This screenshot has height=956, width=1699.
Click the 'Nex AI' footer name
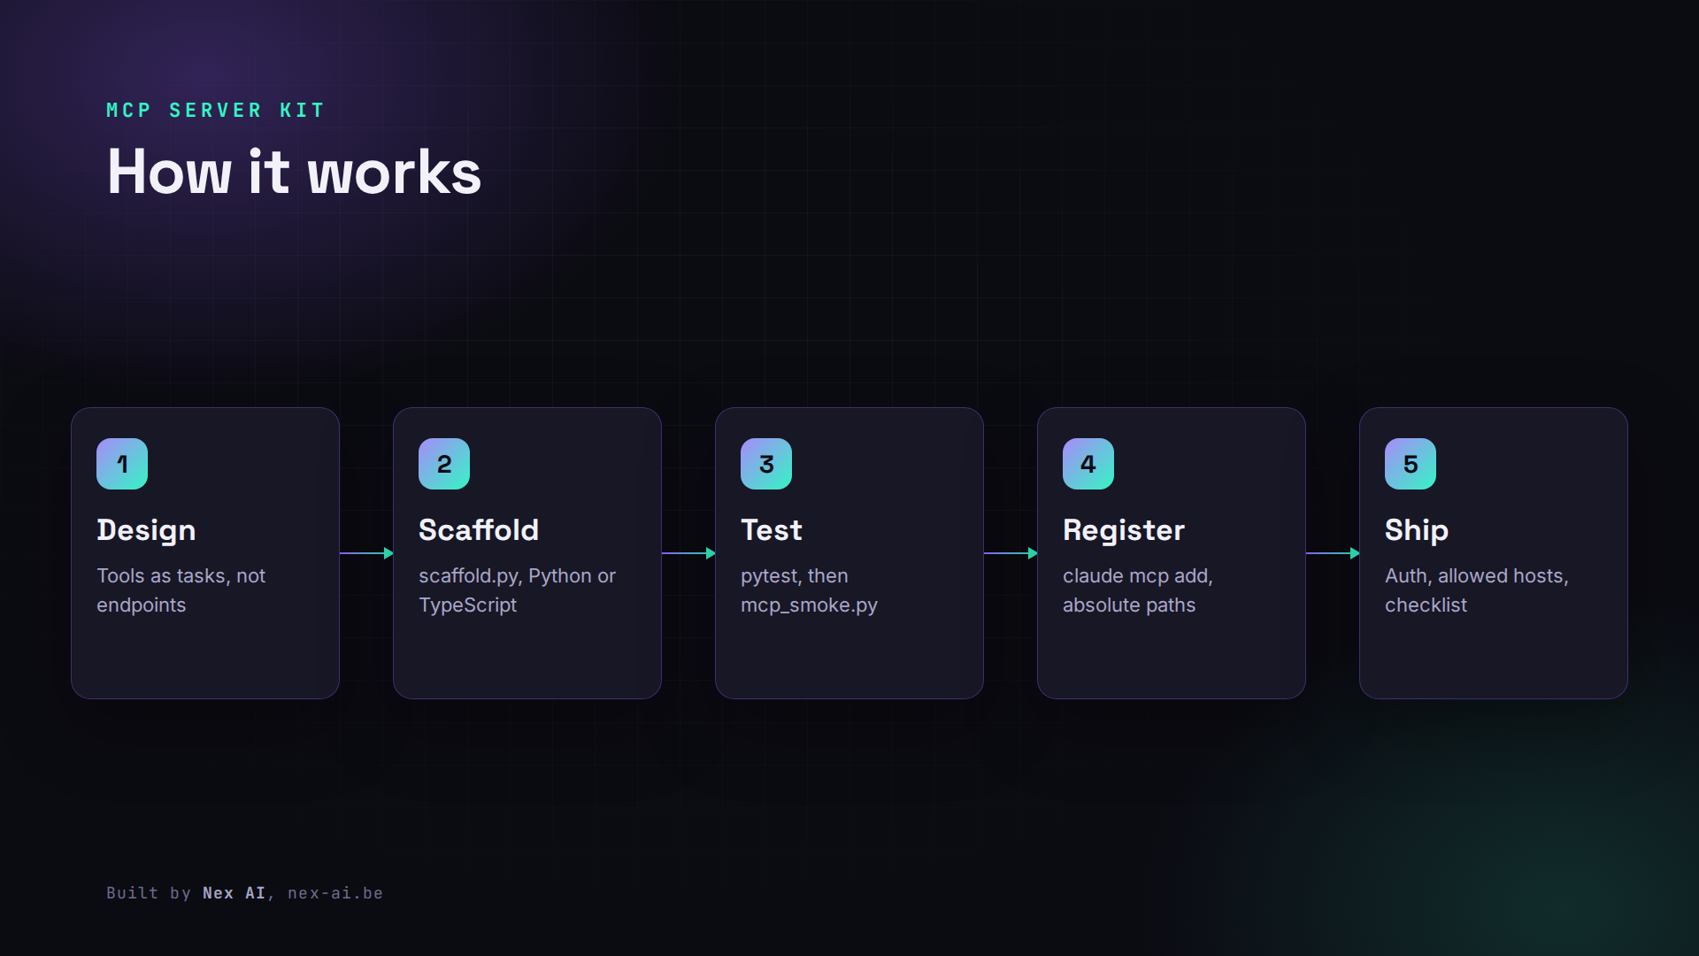click(234, 893)
